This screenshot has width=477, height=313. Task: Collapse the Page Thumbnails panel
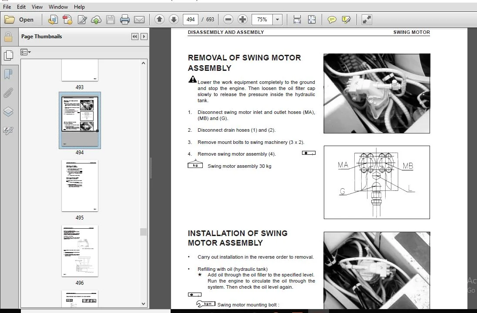(x=135, y=37)
